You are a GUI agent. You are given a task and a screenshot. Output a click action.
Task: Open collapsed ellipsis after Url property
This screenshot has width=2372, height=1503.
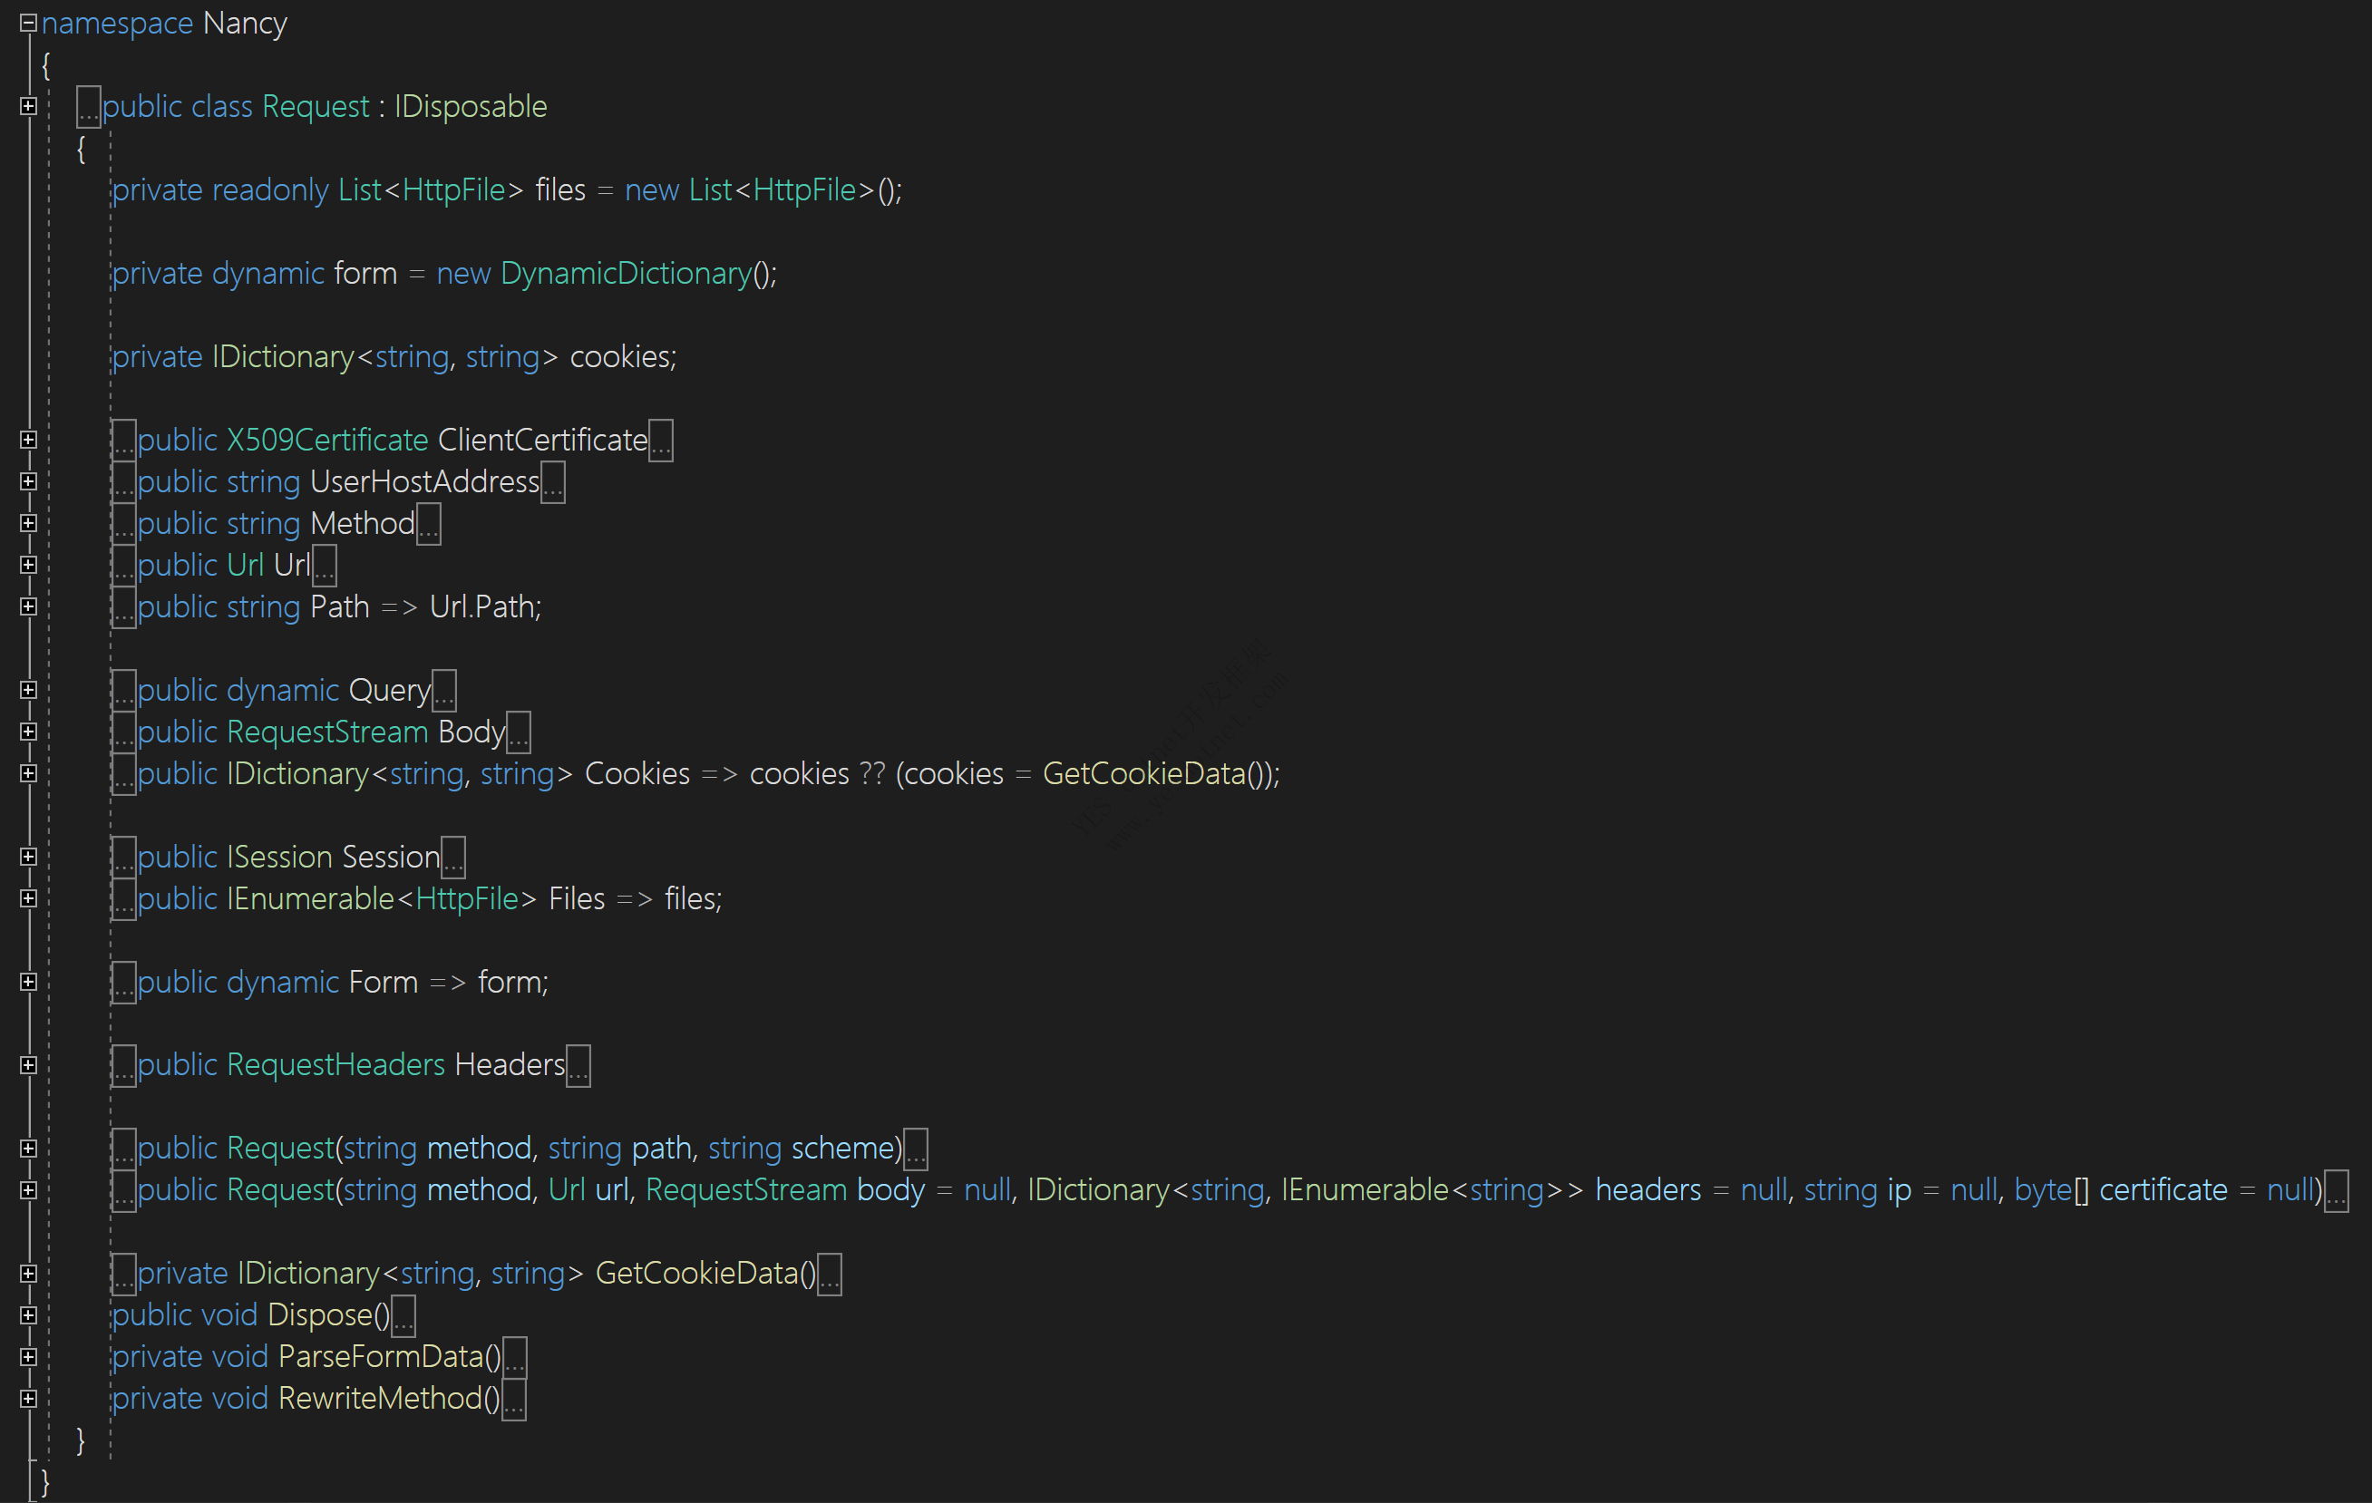pos(324,566)
